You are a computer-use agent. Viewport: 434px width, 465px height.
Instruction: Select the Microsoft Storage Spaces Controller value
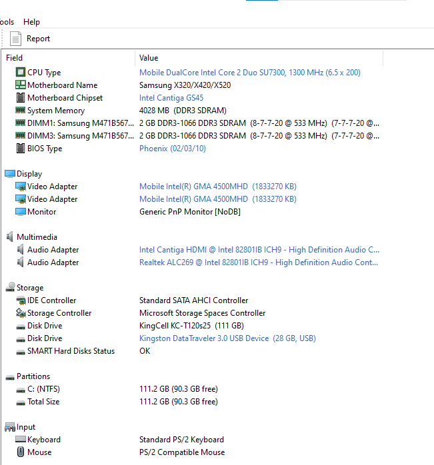click(x=202, y=313)
